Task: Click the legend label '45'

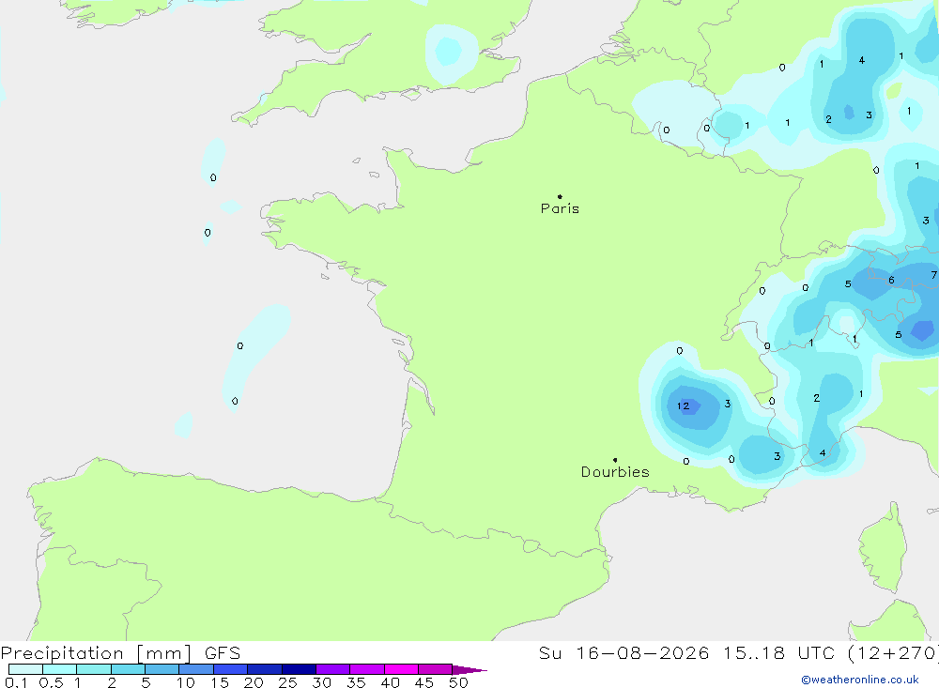Action: pos(424,682)
